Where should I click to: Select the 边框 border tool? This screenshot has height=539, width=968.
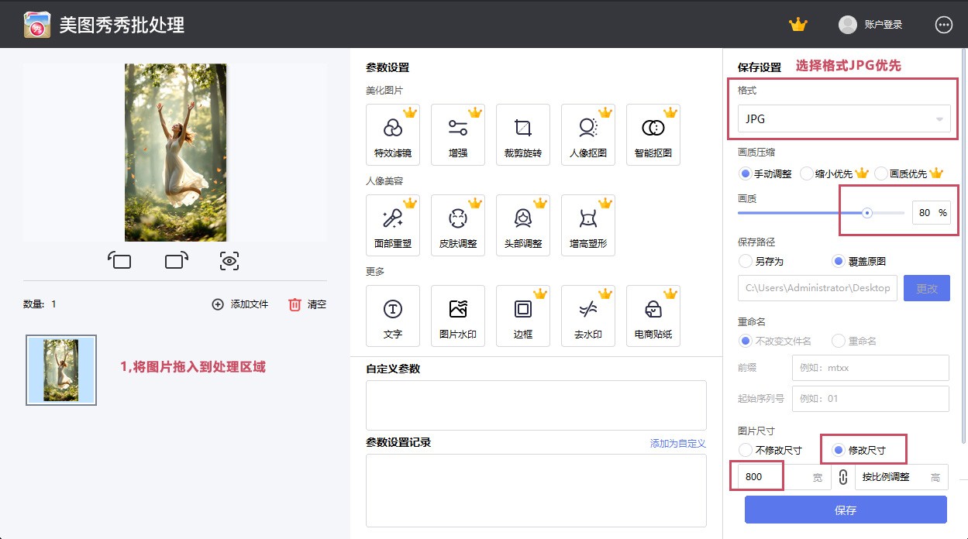(x=522, y=316)
